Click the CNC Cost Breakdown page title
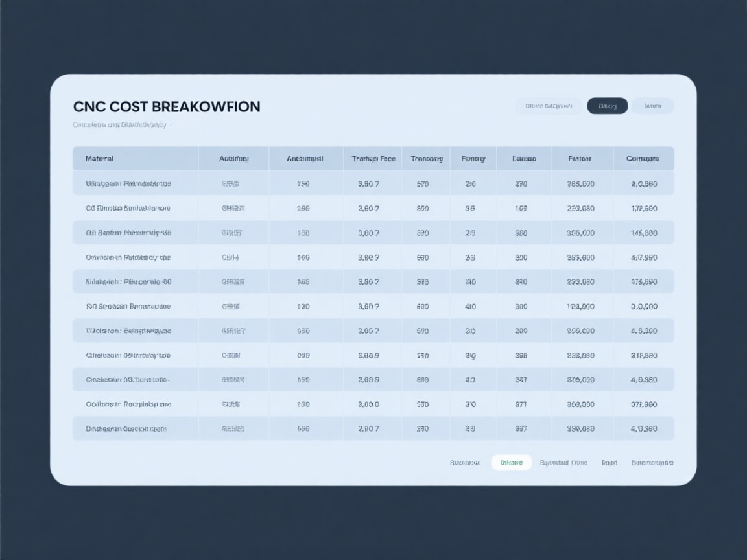The height and width of the screenshot is (560, 747). [x=167, y=106]
